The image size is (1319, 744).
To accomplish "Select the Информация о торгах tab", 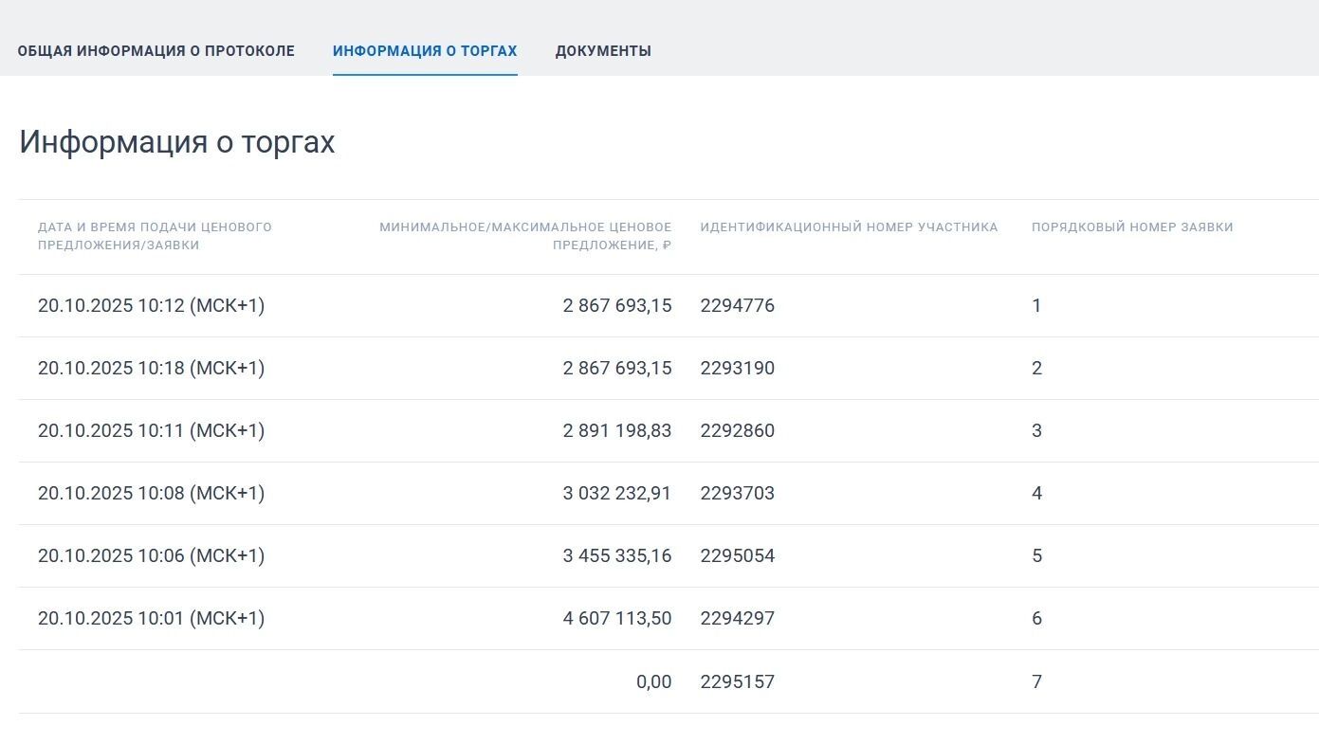I will pyautogui.click(x=425, y=51).
